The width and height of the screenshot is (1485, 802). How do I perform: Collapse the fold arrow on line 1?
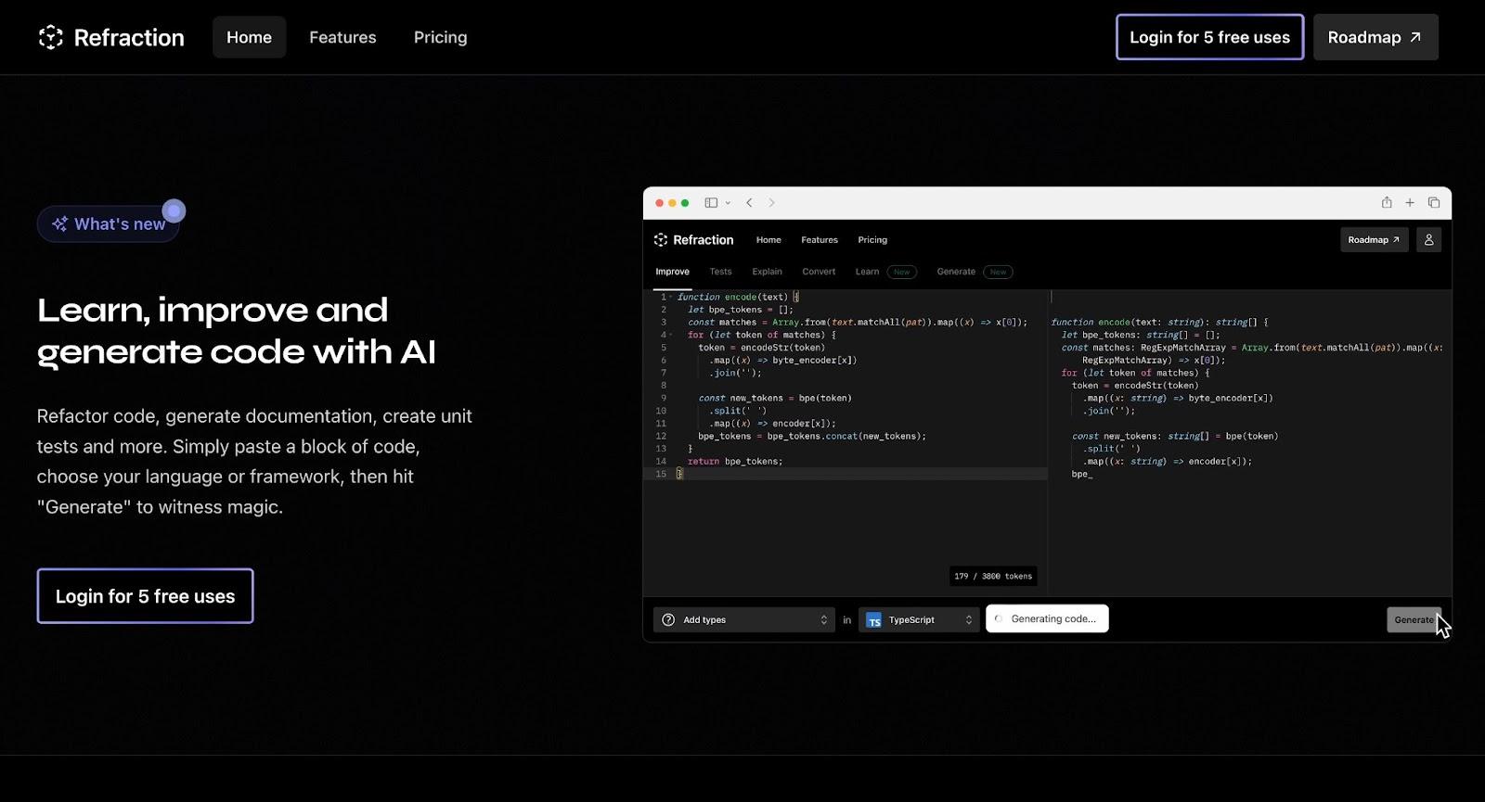pos(670,297)
